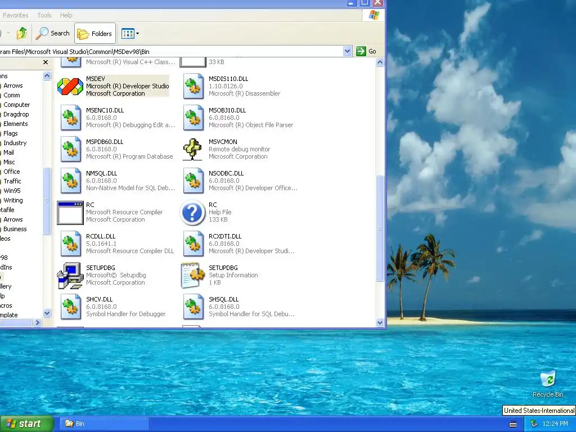Select the Computer folder in tree
The height and width of the screenshot is (432, 576).
pyautogui.click(x=16, y=105)
